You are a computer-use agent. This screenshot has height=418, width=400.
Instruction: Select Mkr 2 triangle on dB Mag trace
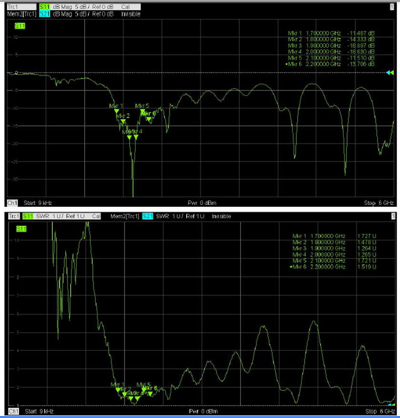(123, 121)
